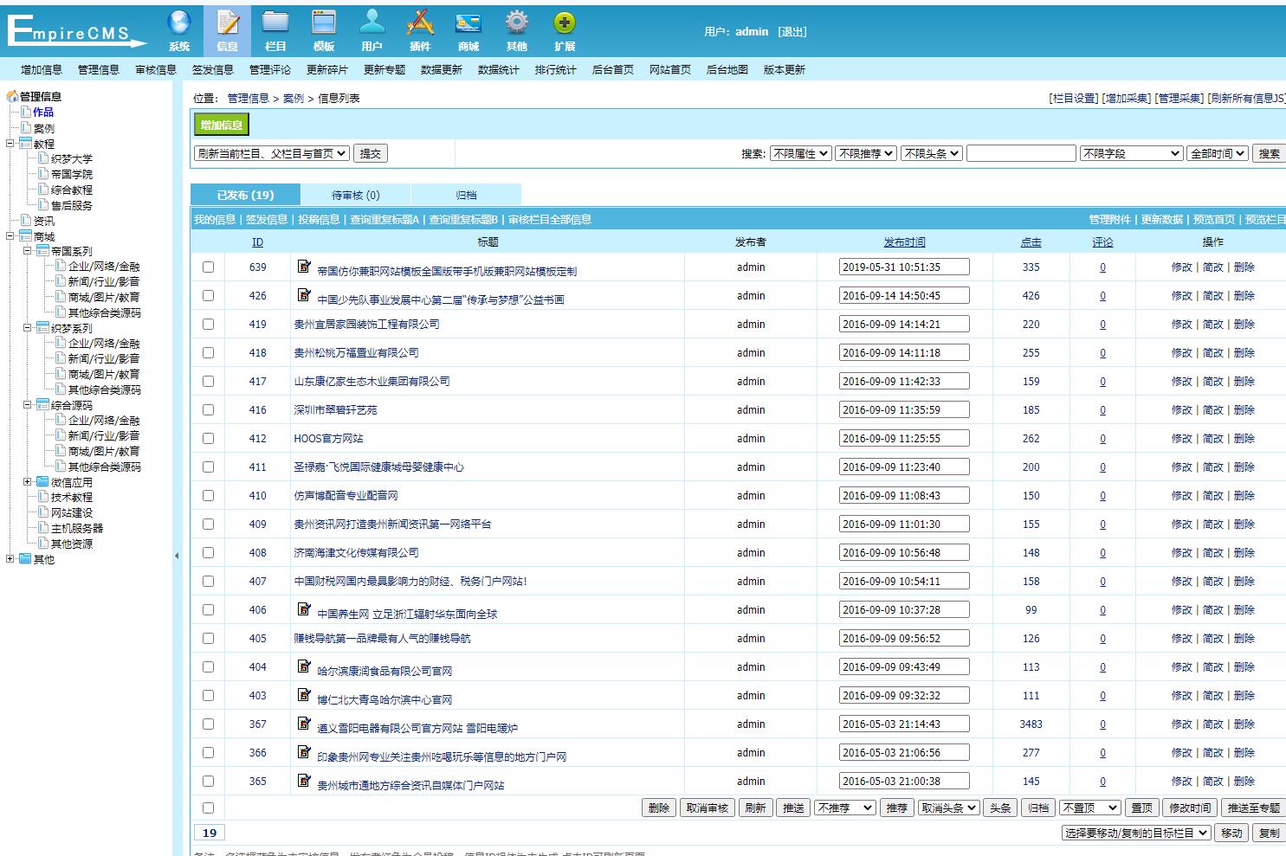
Task: Collapse the 商城 tree node
Action: (10, 236)
